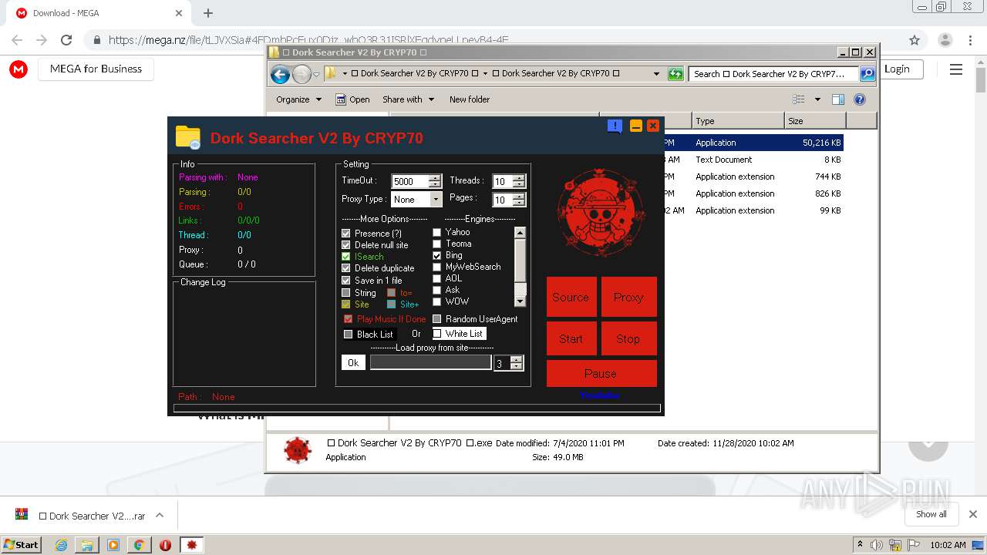
Task: Toggle Play Music If Done checkbox
Action: 349,318
